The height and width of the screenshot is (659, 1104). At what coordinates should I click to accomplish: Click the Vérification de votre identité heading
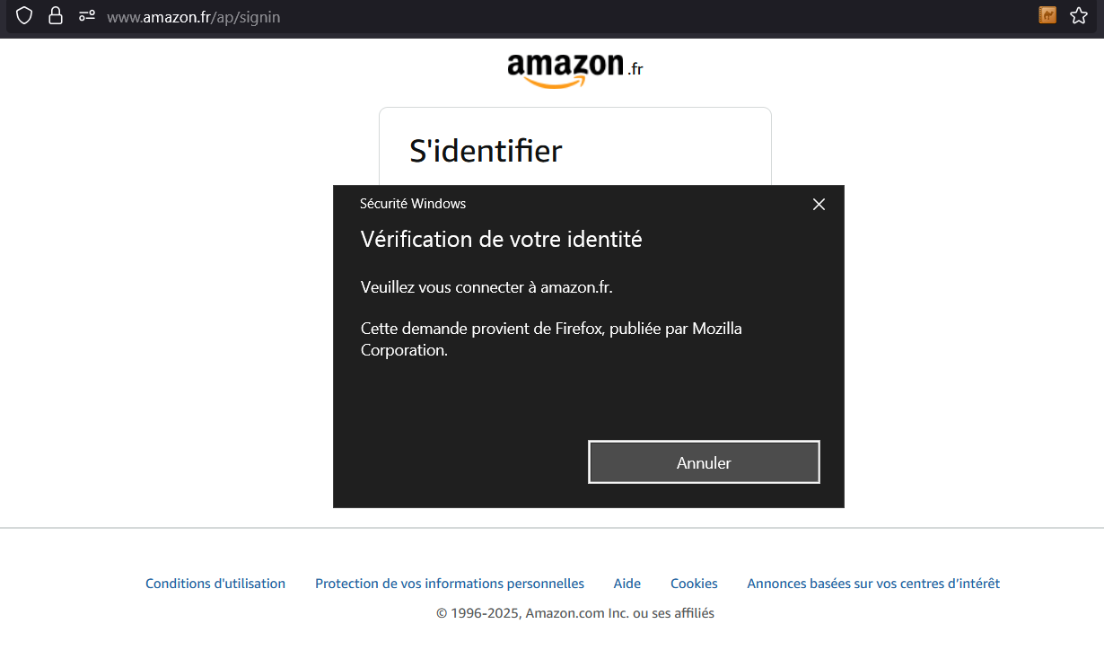pyautogui.click(x=502, y=240)
